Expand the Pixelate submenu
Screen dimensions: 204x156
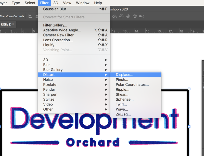74,85
